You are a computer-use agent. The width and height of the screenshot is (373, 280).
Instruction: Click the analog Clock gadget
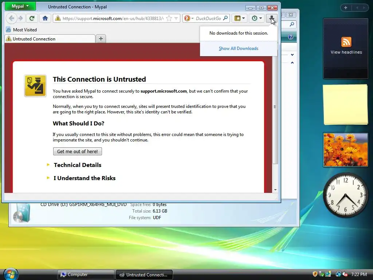click(x=345, y=195)
